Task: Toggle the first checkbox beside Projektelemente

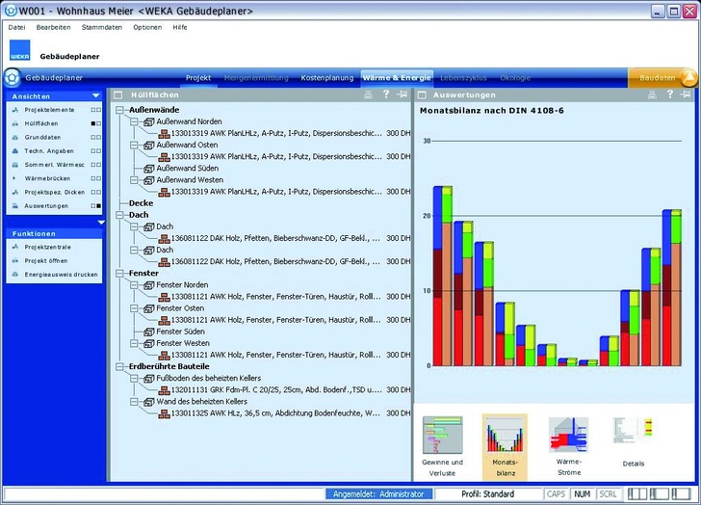Action: pos(92,111)
